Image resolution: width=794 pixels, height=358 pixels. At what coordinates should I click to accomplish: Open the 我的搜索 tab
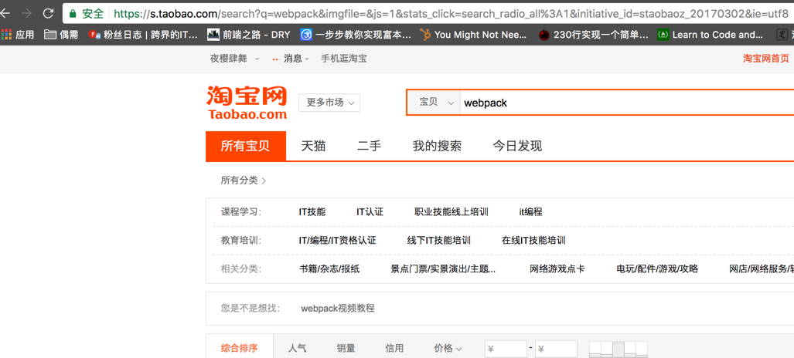click(437, 147)
